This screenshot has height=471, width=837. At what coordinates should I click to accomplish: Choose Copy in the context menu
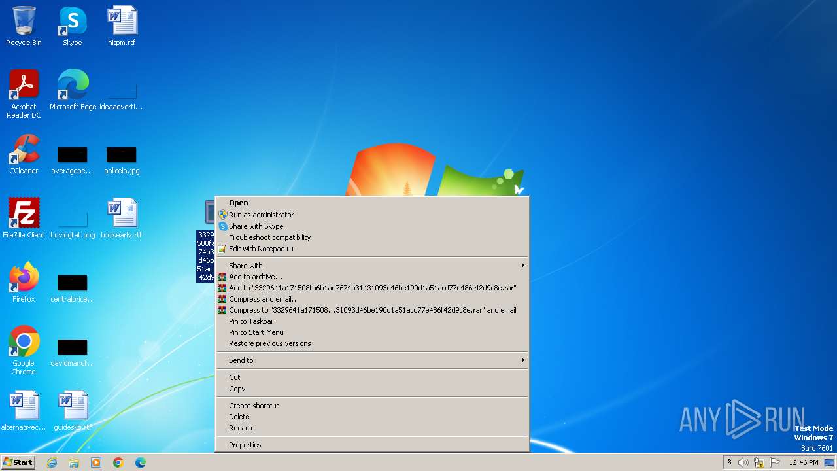coord(372,389)
